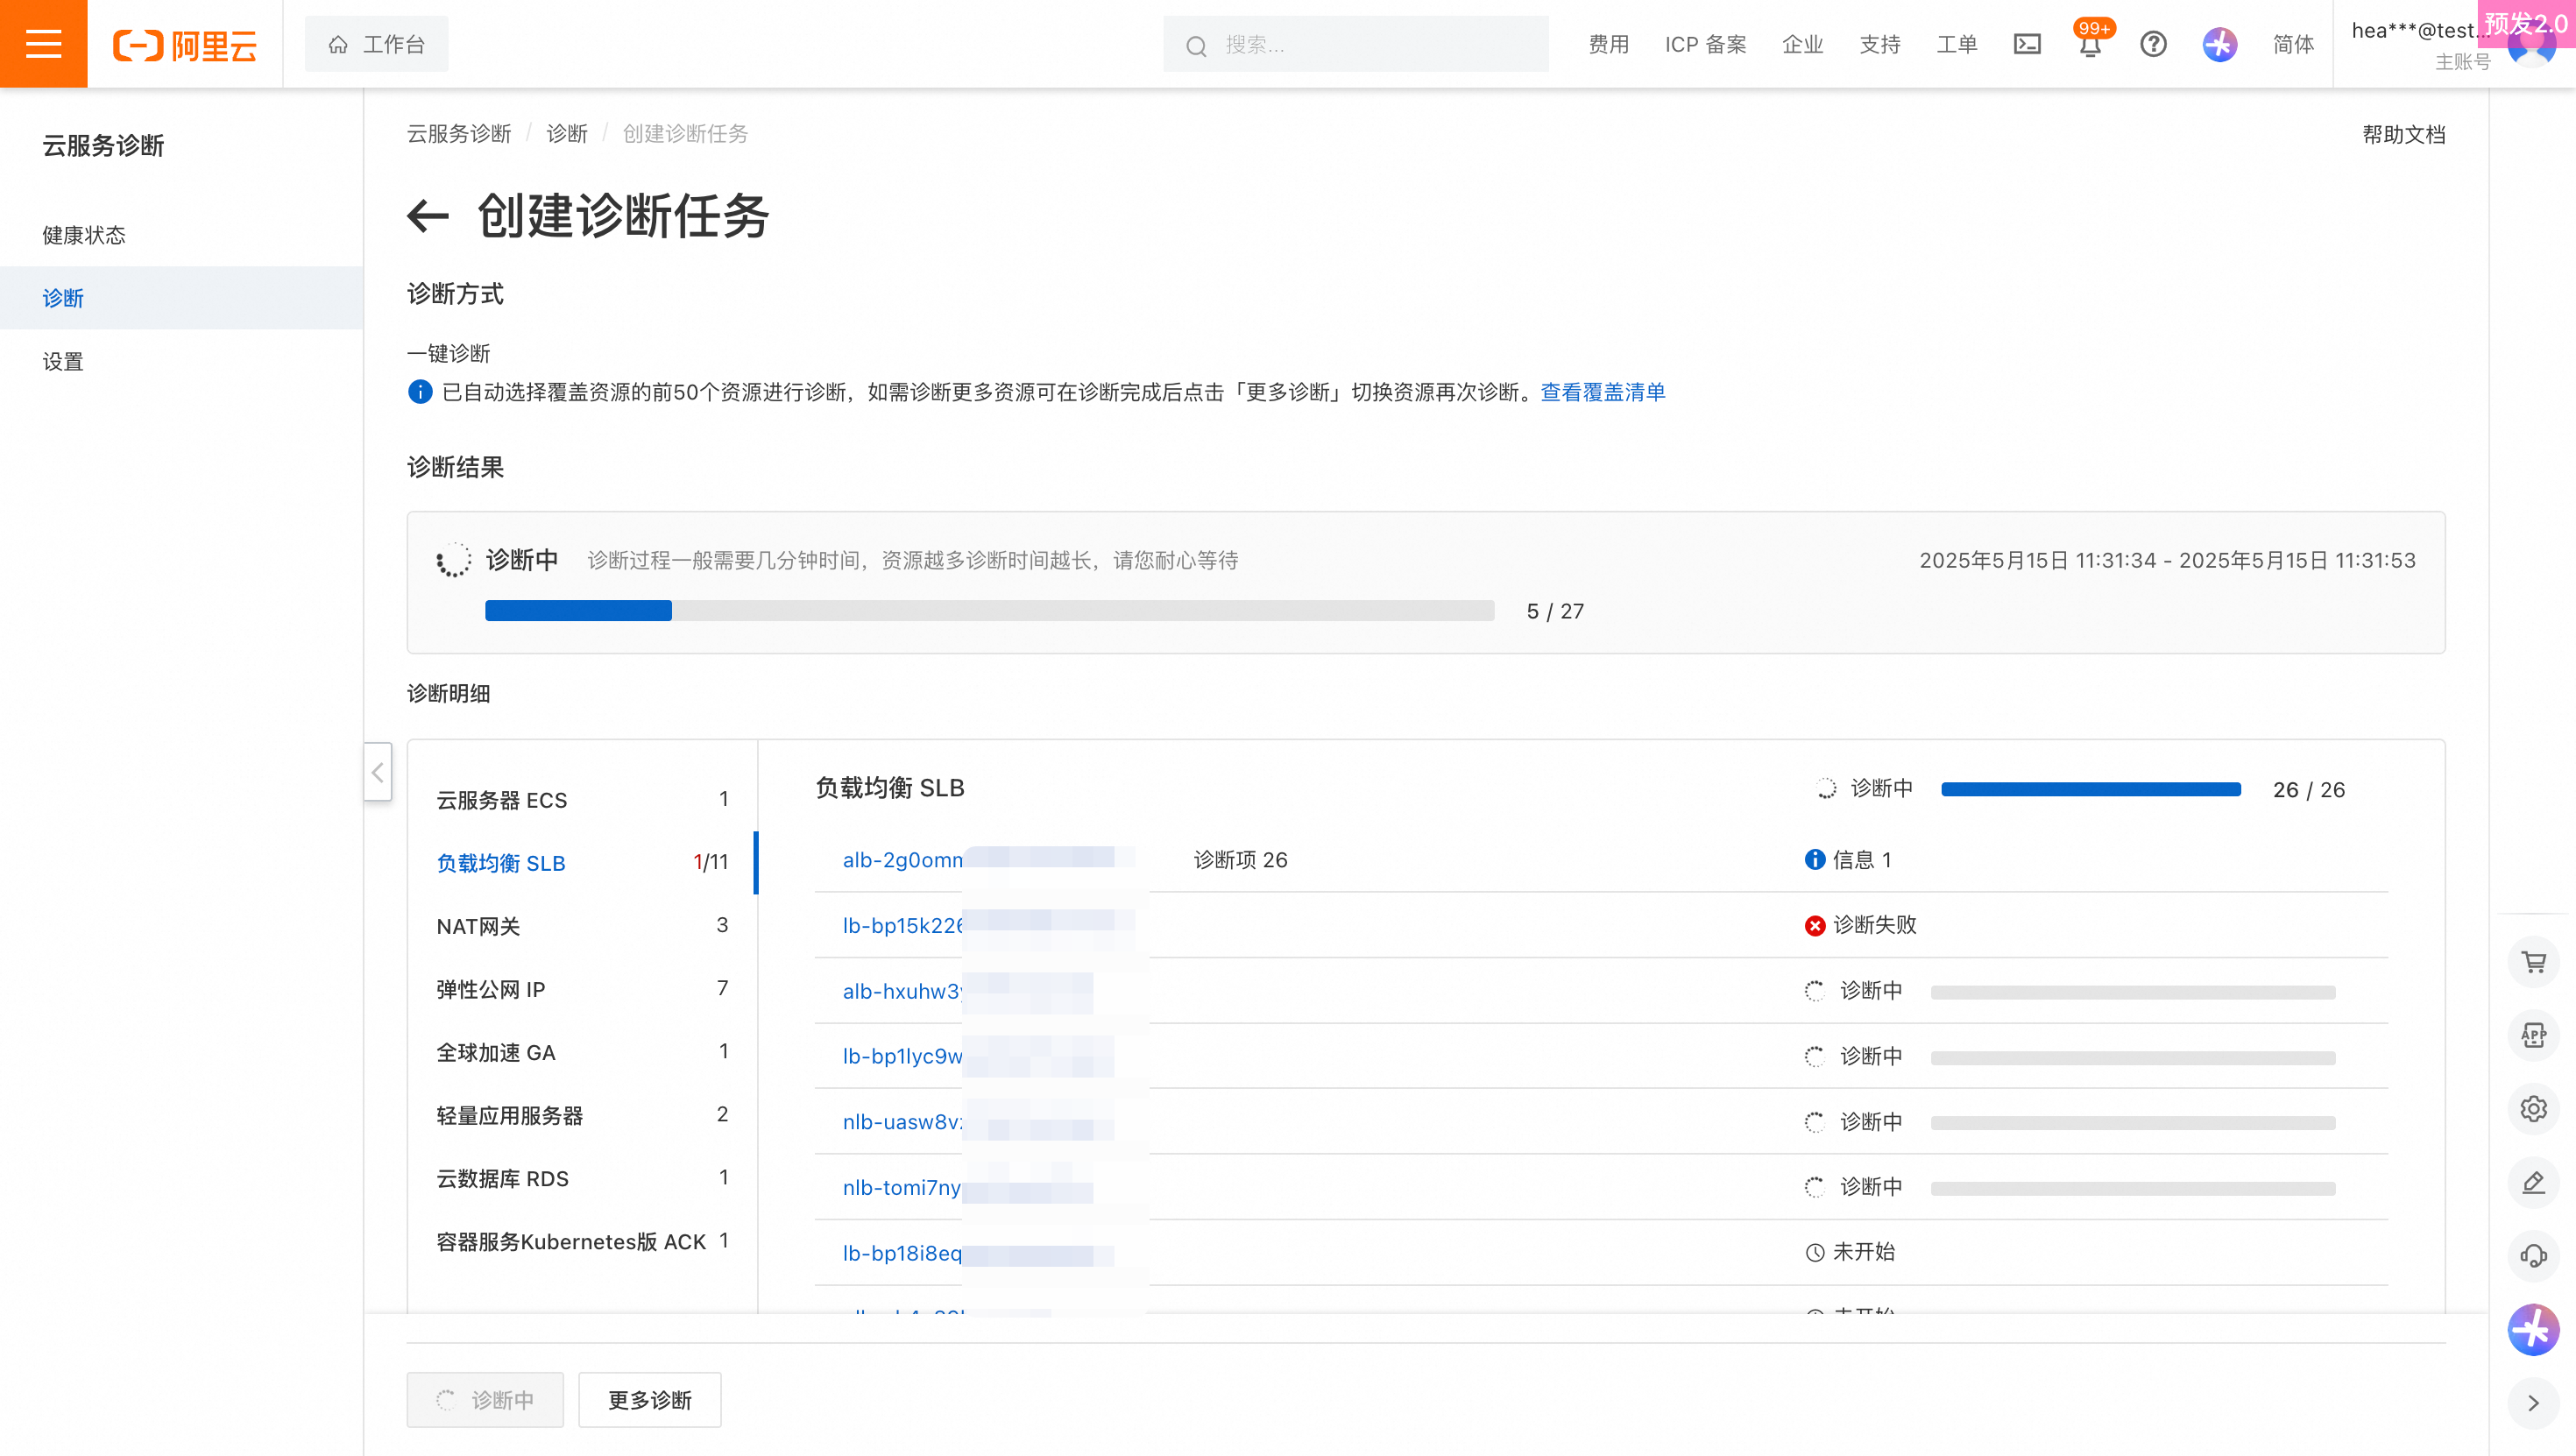Click the edit pencil side icon
Image resolution: width=2576 pixels, height=1456 pixels.
(2533, 1183)
